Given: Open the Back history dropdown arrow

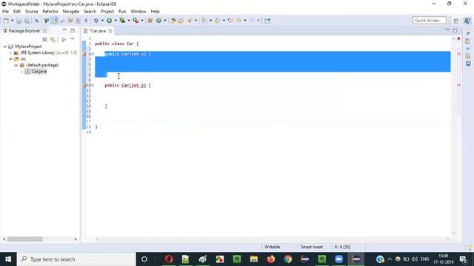Looking at the screenshot, I should pyautogui.click(x=245, y=21).
